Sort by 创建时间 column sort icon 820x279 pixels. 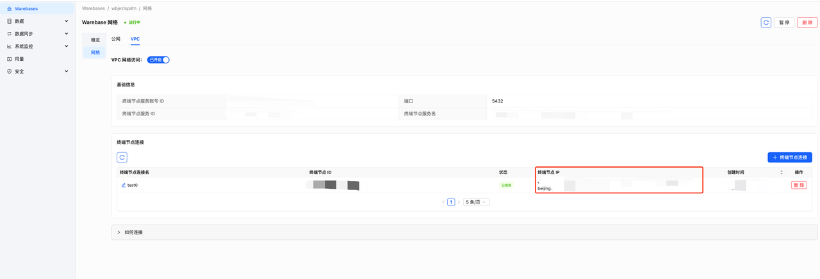[x=781, y=173]
